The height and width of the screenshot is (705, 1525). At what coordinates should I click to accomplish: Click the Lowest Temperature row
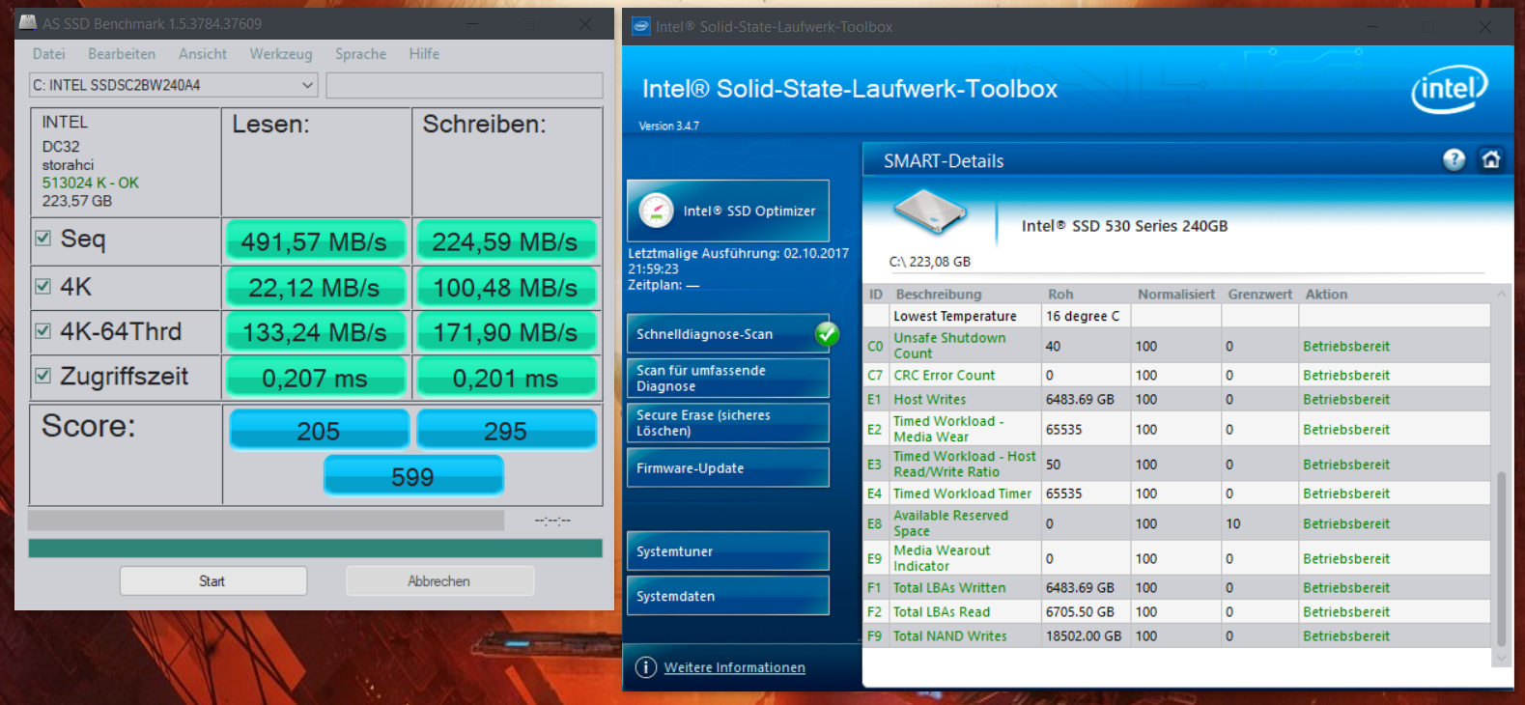pos(1177,316)
